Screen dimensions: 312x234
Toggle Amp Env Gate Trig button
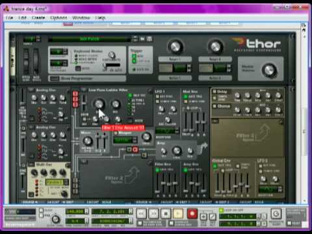pos(186,170)
